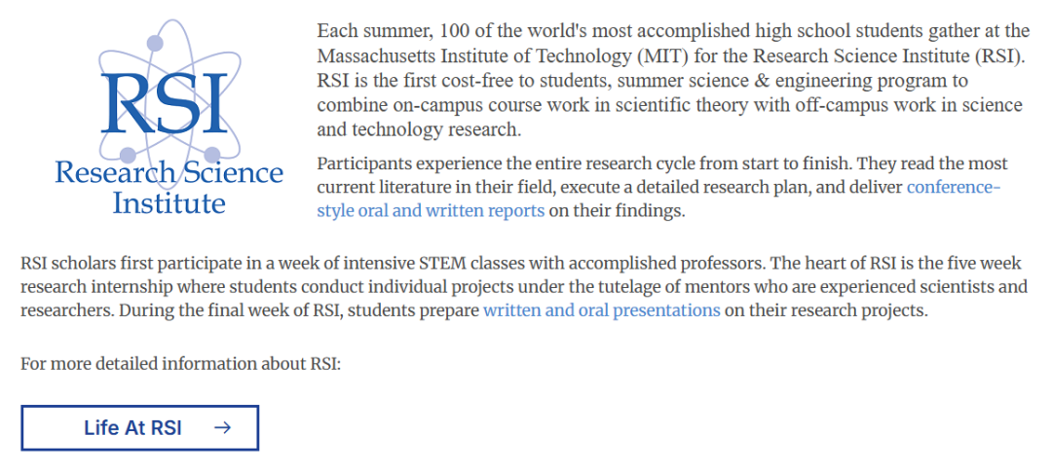Click the 'RSI scholars first participate' text
Screen dimensions: 1052x471
coord(124,264)
